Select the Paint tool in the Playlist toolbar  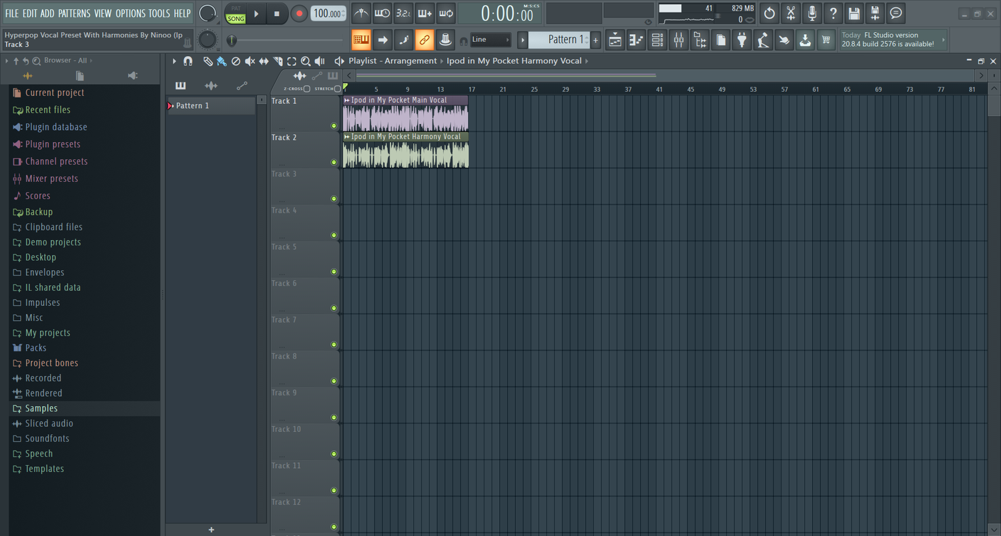pos(222,61)
